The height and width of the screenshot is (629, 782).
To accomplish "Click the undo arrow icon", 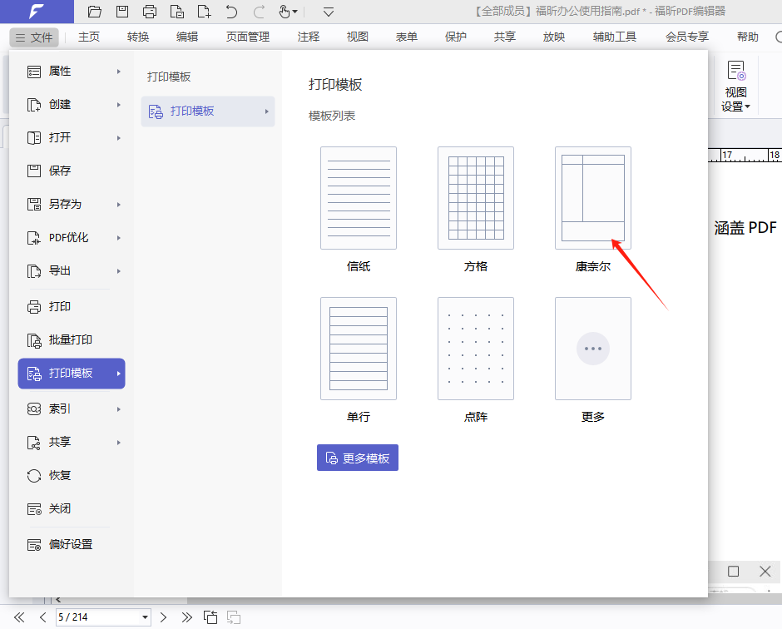I will [x=231, y=12].
